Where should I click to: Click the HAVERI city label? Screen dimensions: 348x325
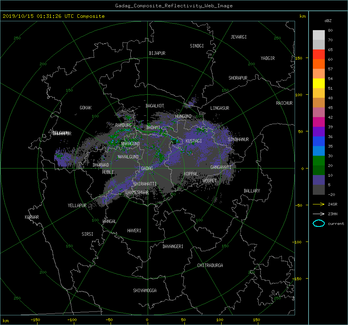[x=134, y=231]
